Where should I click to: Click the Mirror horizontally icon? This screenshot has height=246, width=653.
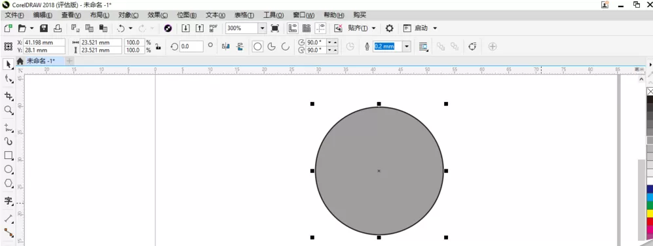pyautogui.click(x=226, y=46)
